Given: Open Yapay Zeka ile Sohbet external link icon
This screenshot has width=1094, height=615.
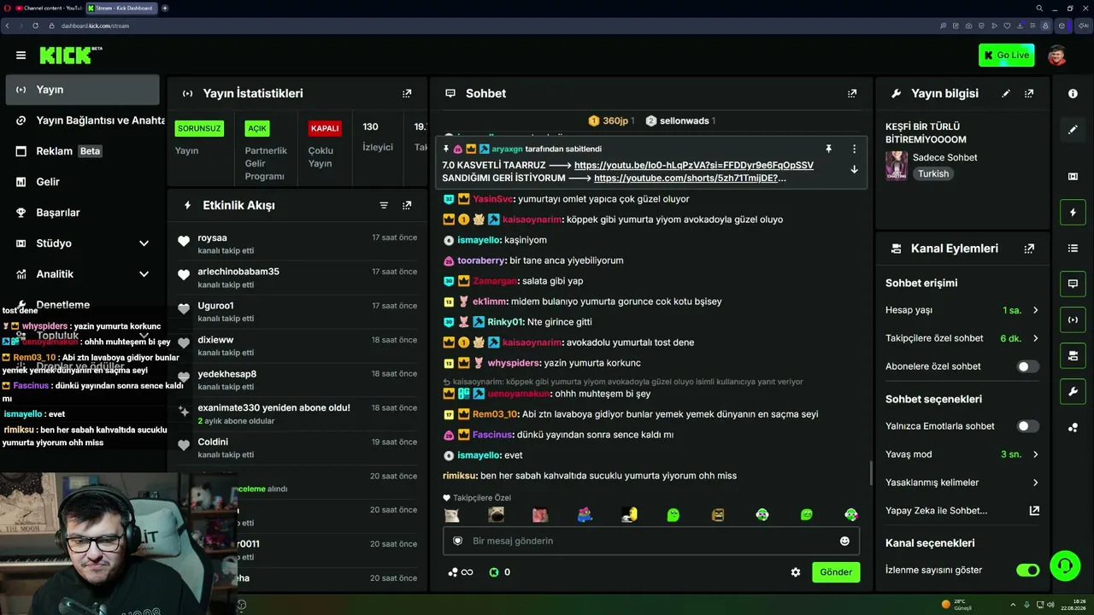Looking at the screenshot, I should coord(1034,511).
